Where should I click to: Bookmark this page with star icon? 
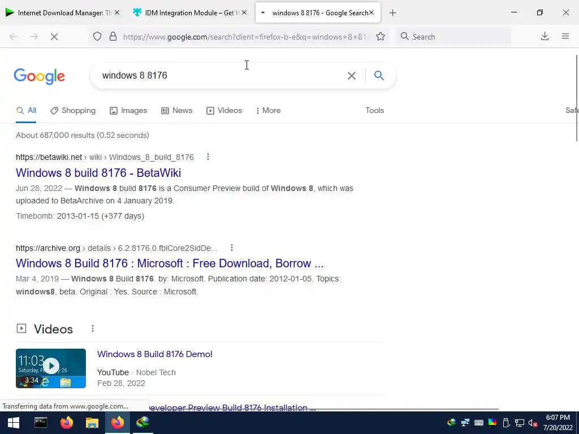click(381, 37)
